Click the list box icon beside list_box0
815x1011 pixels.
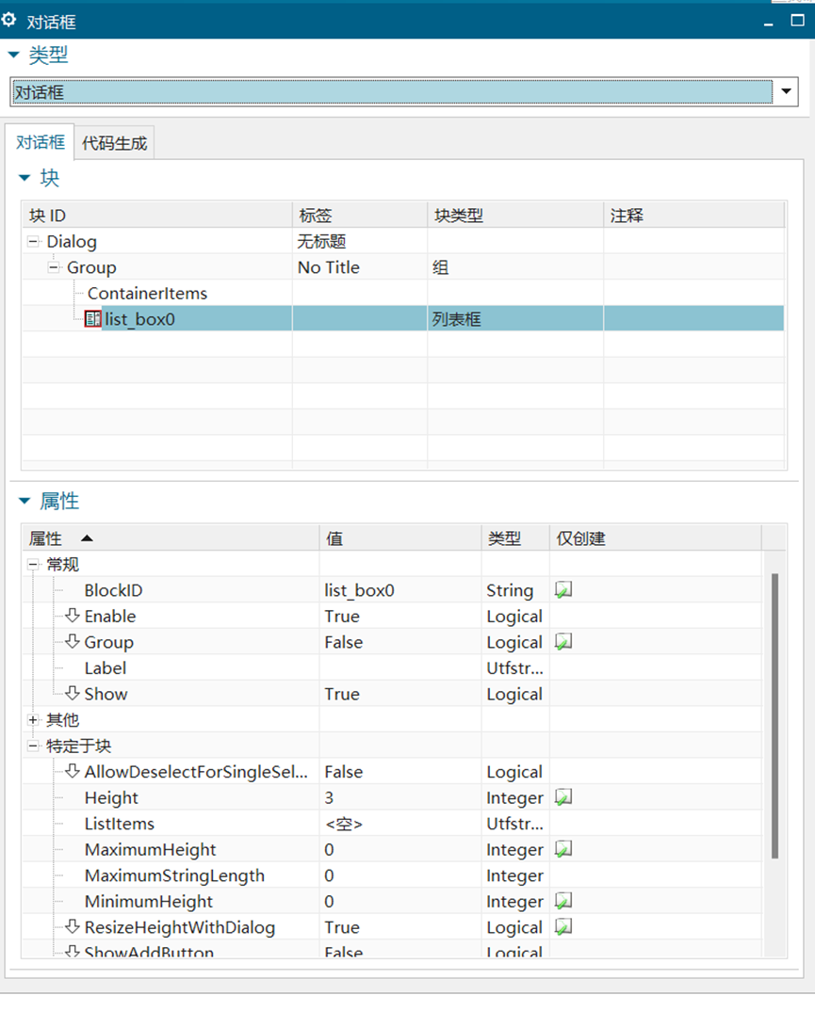[91, 319]
